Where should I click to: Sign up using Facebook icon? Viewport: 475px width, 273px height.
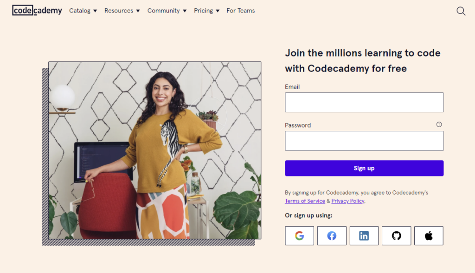332,236
